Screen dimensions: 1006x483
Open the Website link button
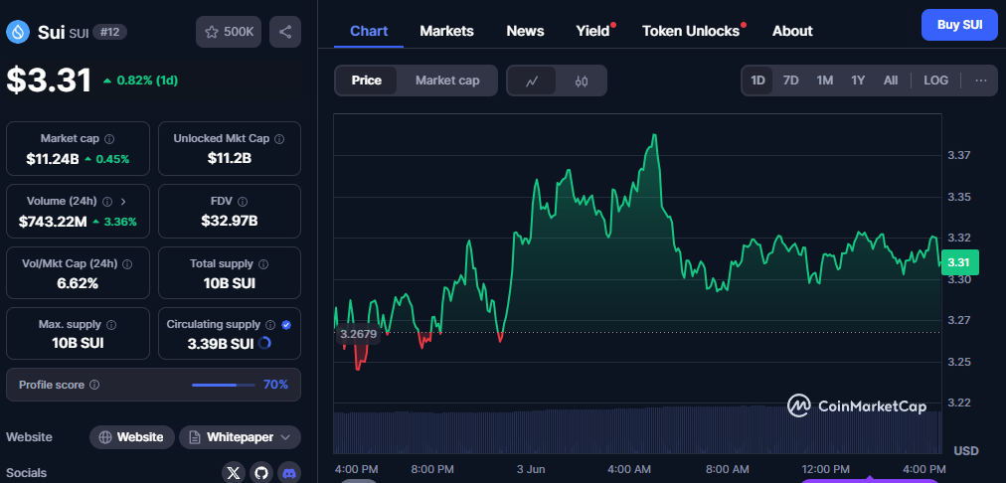(132, 437)
